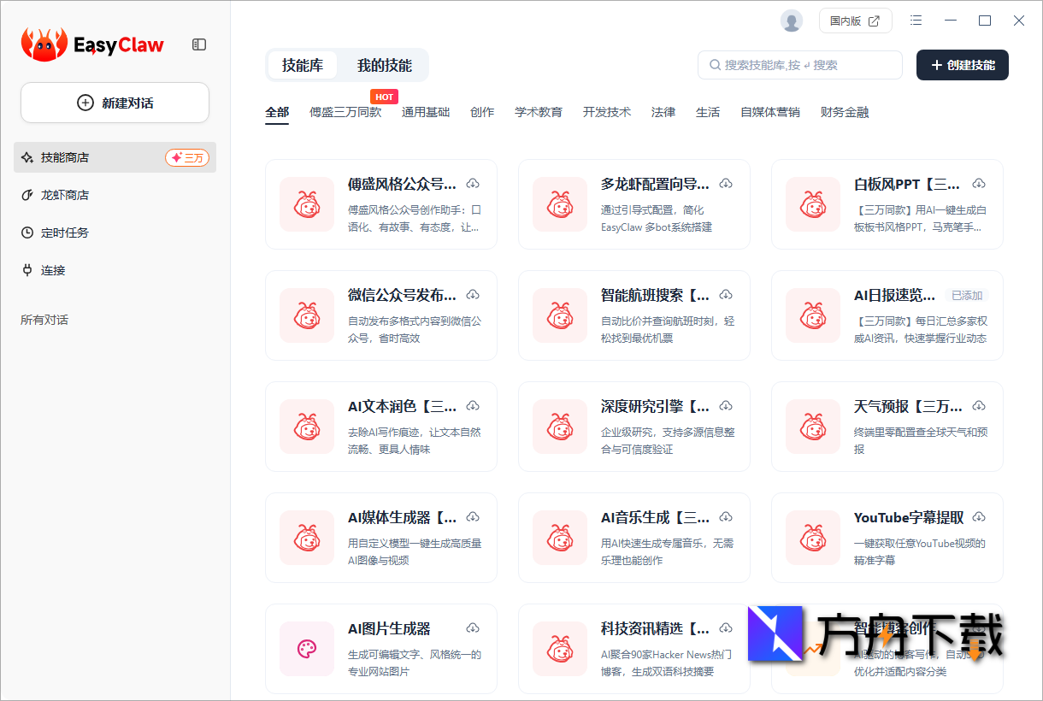Screen dimensions: 1043x701
Task: Install the AI图片生成器 skill via cloud icon
Action: pos(473,627)
